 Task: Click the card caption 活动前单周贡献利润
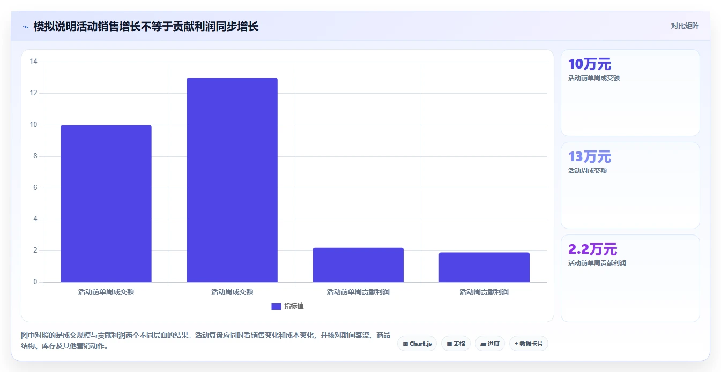597,263
